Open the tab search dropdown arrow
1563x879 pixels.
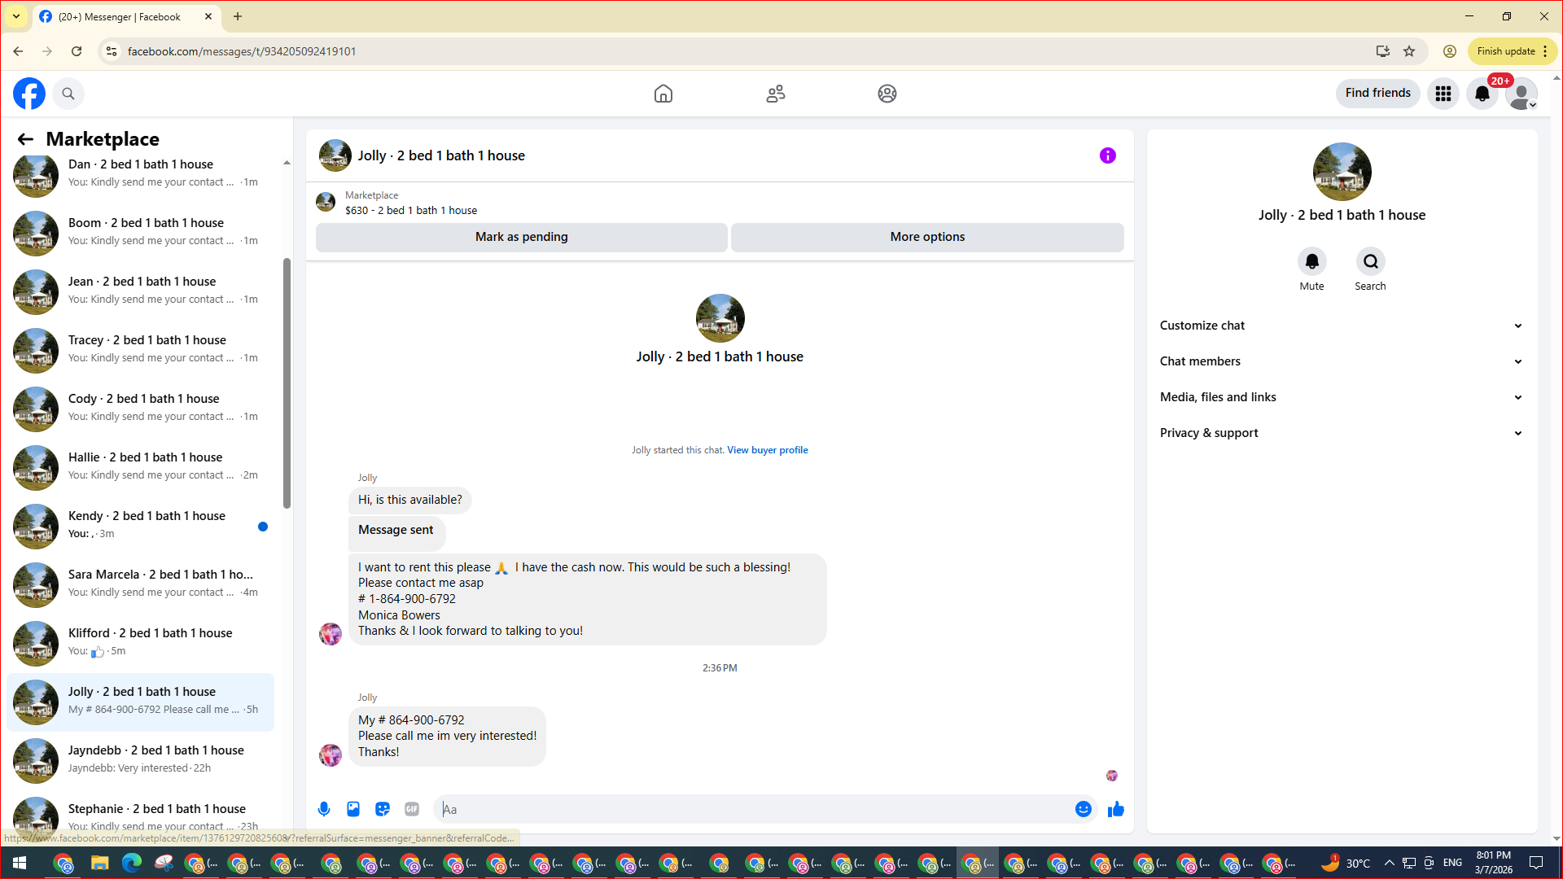pyautogui.click(x=16, y=16)
